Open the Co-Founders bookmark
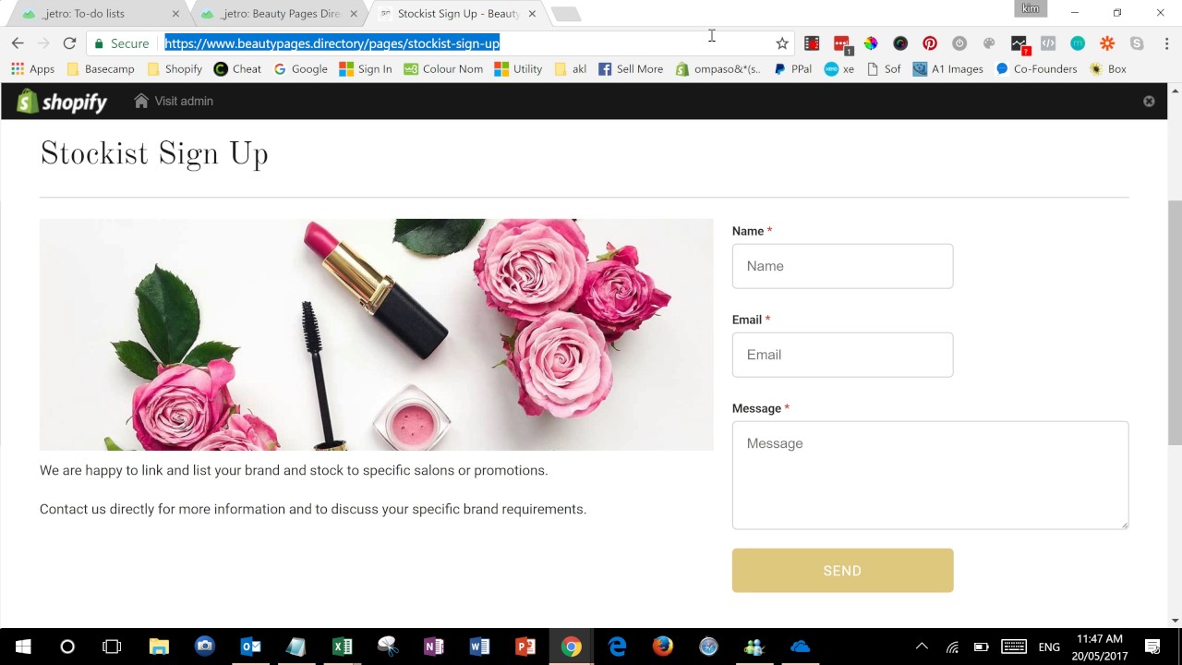Screen dimensions: 1182x665 (1036, 69)
